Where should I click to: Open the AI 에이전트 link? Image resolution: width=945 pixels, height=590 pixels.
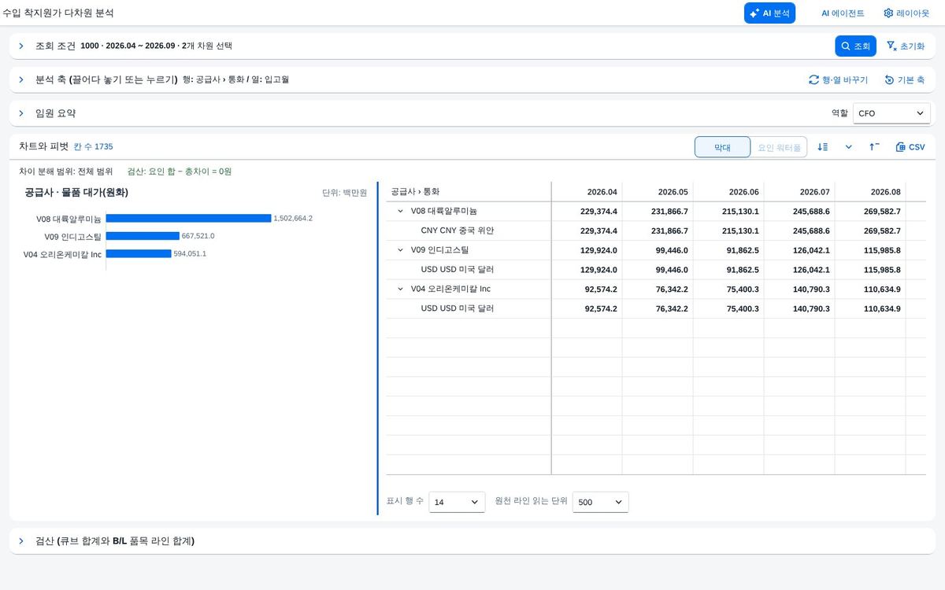point(843,13)
